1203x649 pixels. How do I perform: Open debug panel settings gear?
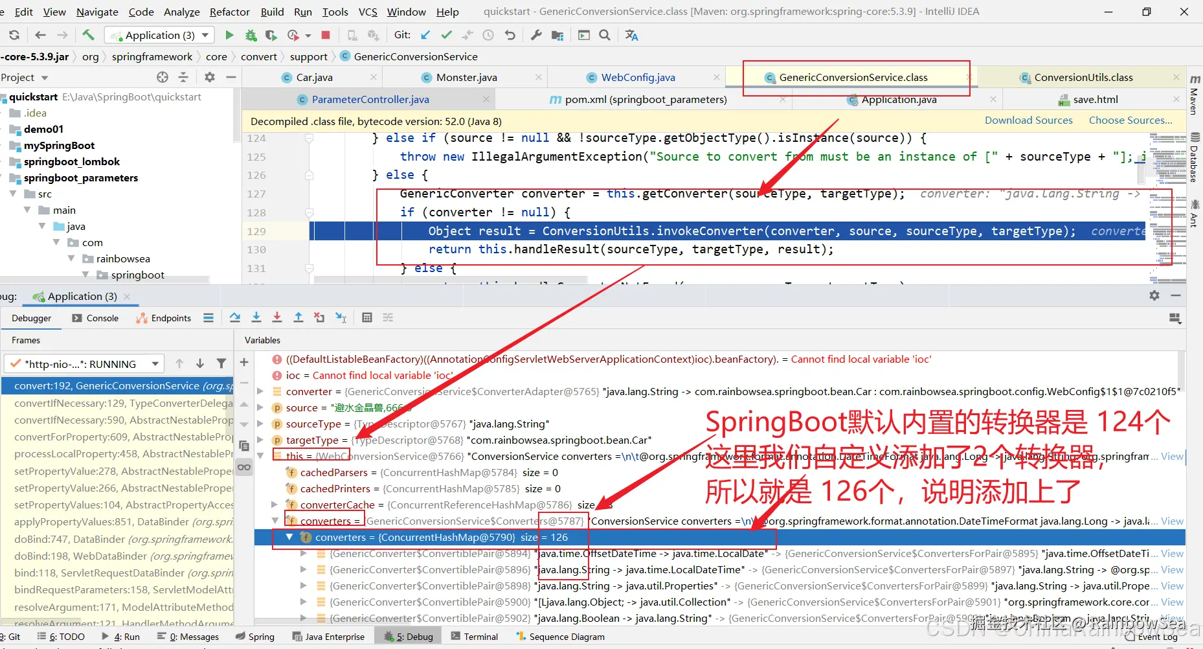1154,295
